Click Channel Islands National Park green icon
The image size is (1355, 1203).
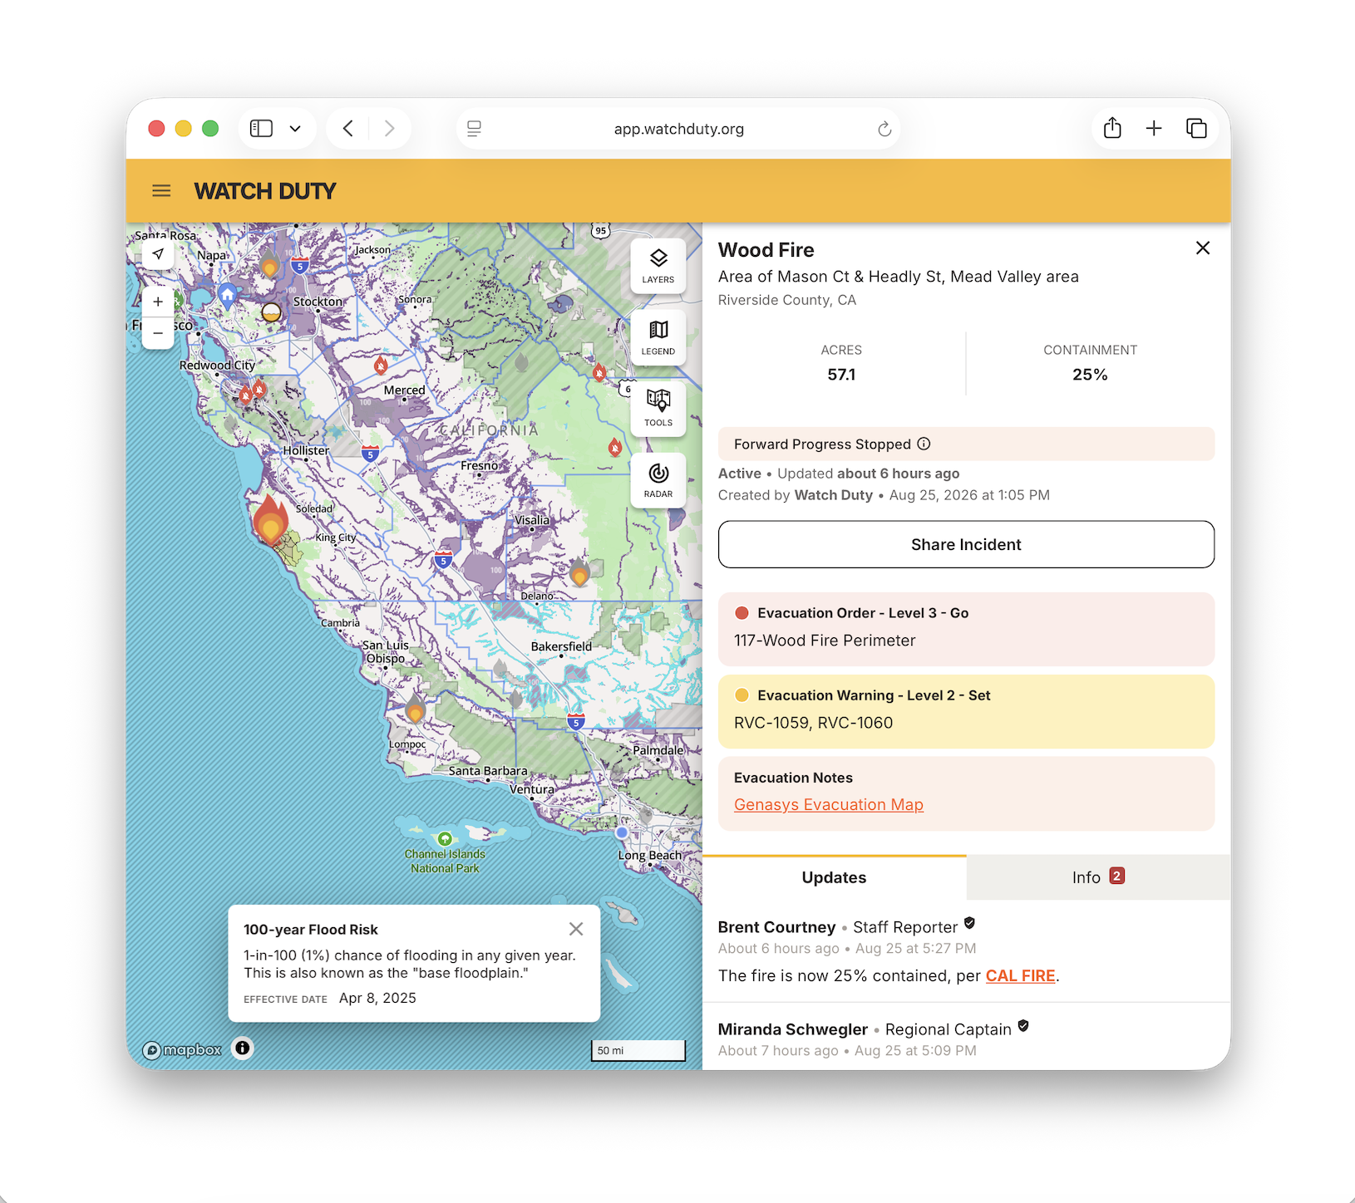[x=445, y=839]
